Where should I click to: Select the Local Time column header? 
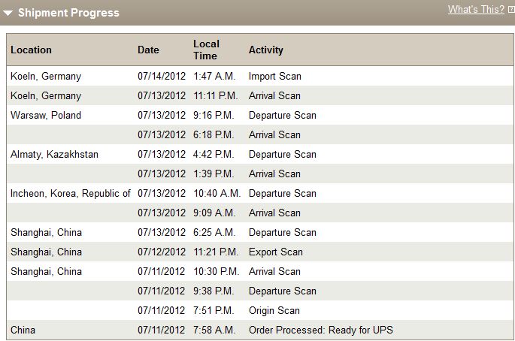point(206,50)
